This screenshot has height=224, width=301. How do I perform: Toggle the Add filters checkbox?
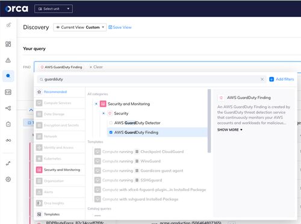[x=272, y=79]
